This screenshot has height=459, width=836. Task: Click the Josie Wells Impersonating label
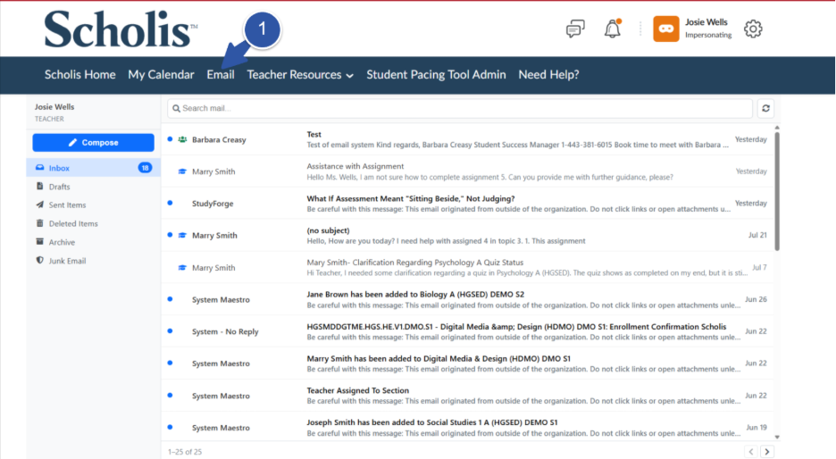(x=708, y=29)
